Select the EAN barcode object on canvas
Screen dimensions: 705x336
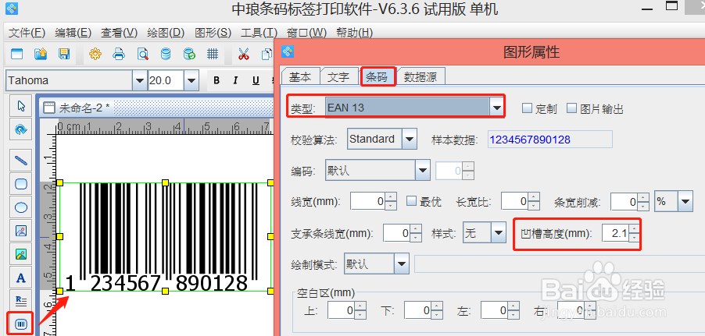(165, 236)
